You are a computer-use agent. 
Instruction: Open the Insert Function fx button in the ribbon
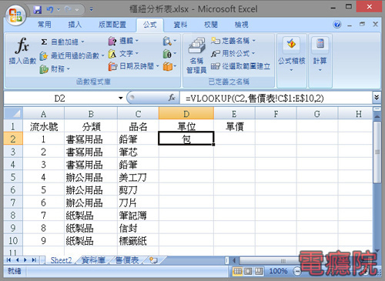coord(22,51)
